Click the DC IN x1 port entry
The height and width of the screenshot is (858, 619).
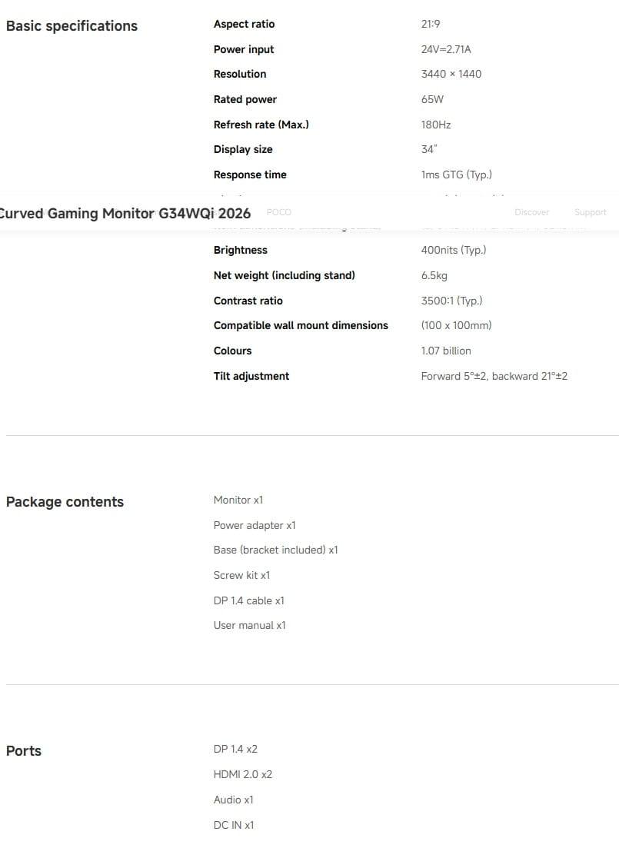tap(234, 826)
